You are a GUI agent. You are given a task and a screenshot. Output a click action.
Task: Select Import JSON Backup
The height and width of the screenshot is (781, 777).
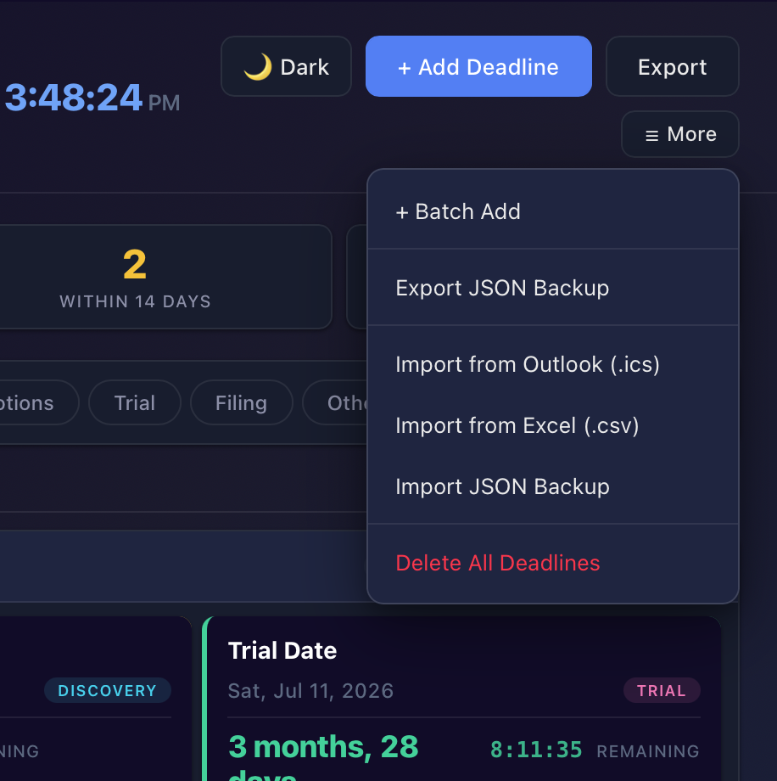point(501,486)
